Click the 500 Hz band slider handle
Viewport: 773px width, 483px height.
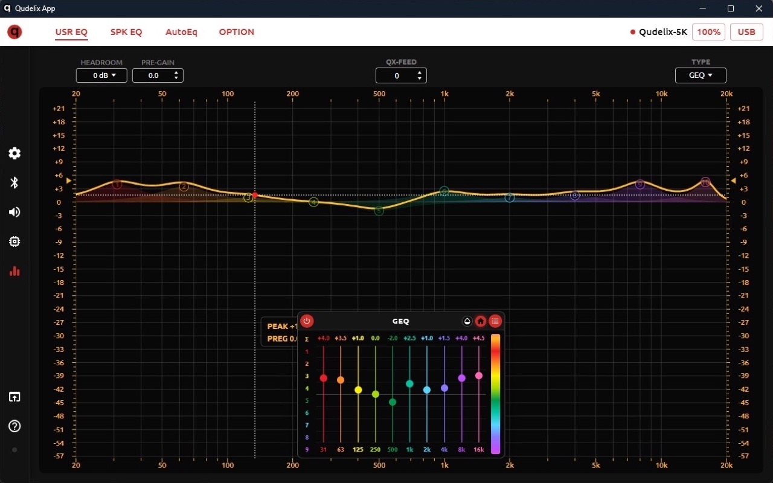tap(393, 402)
